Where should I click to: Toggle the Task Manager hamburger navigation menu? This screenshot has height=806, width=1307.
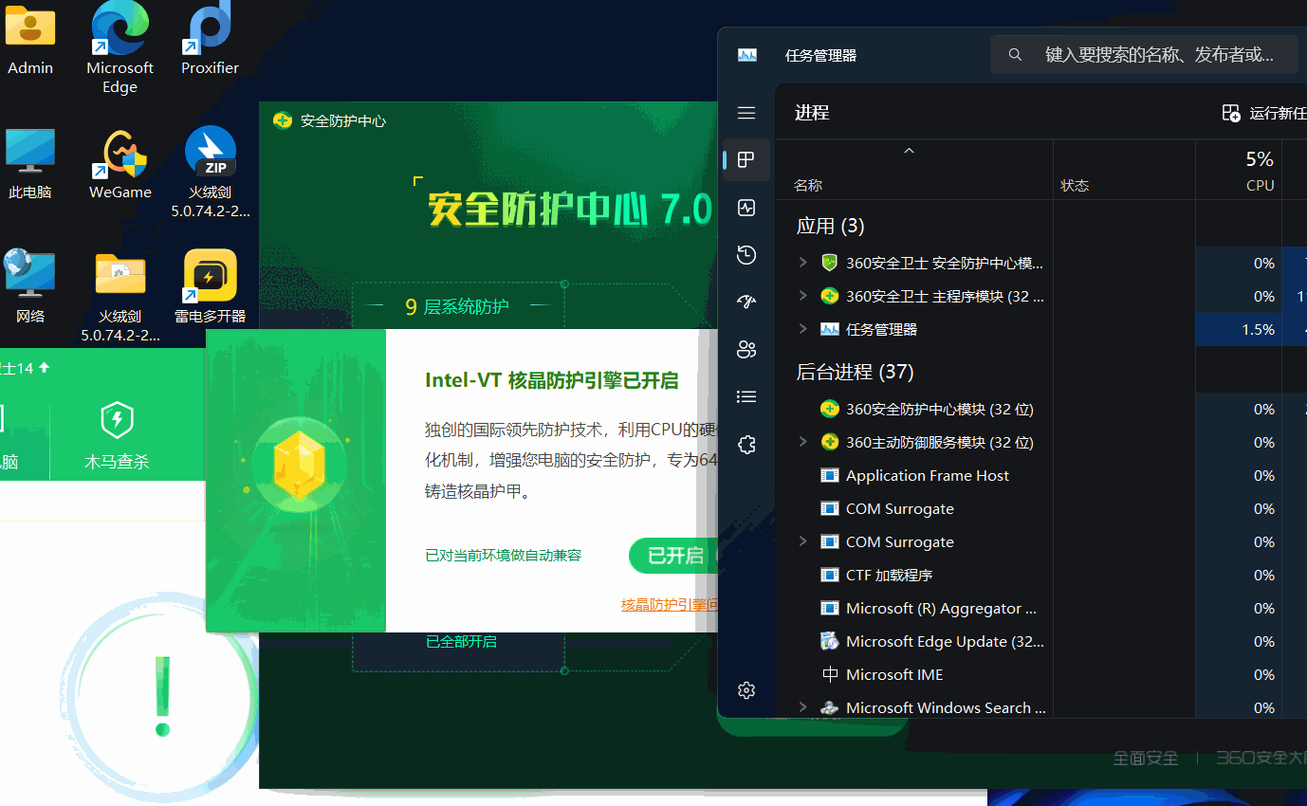(x=746, y=113)
